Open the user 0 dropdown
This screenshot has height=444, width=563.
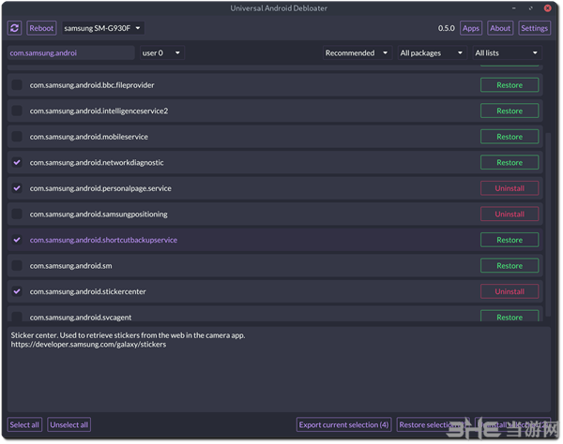(161, 53)
